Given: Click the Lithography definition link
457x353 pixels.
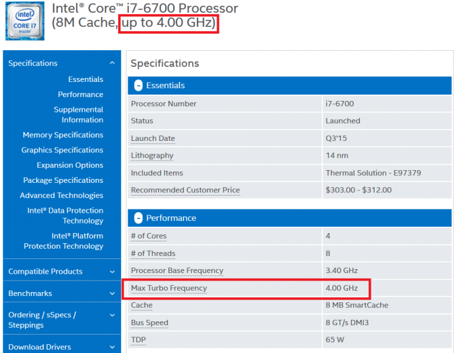Looking at the screenshot, I should [x=152, y=156].
